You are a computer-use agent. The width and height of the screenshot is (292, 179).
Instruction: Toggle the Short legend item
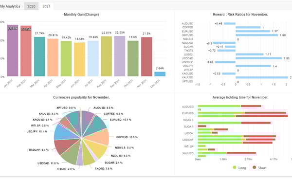pyautogui.click(x=259, y=168)
